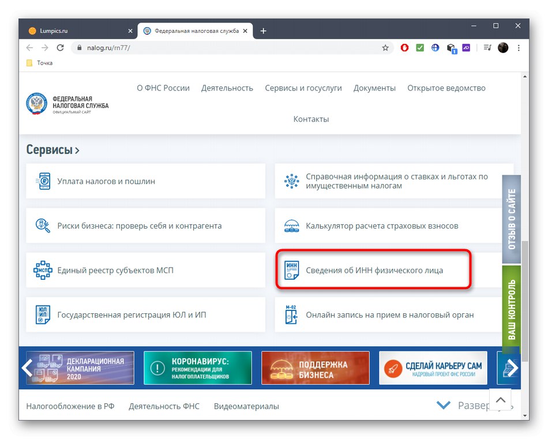Open О ФНС России menu
This screenshot has width=548, height=439.
pyautogui.click(x=163, y=88)
